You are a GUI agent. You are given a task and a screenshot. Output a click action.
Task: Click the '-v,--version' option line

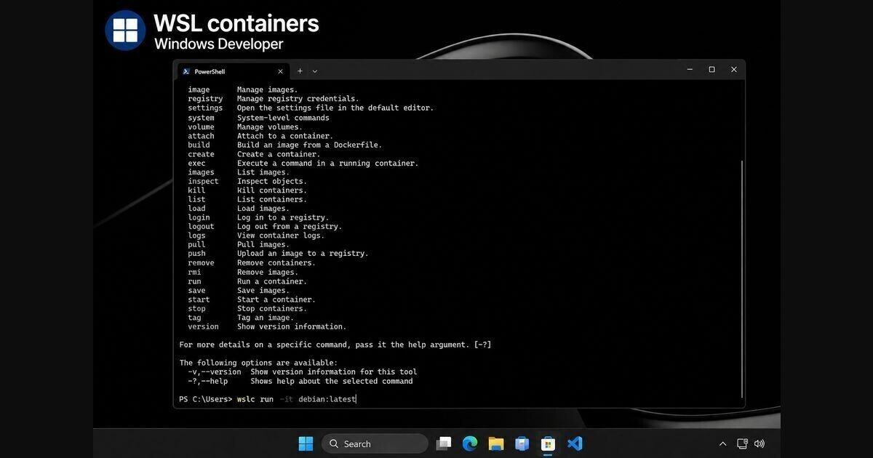point(302,372)
